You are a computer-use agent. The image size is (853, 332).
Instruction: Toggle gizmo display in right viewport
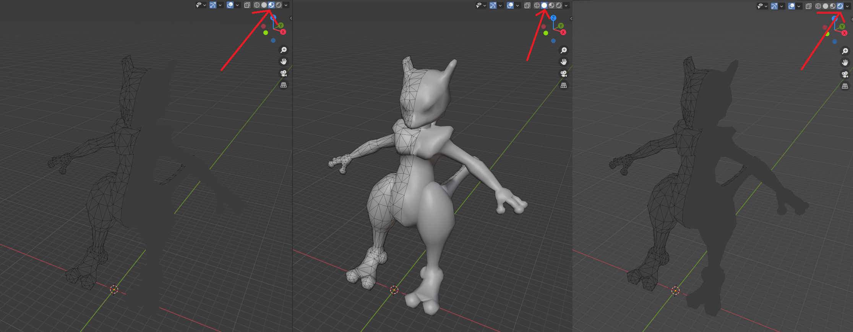774,6
